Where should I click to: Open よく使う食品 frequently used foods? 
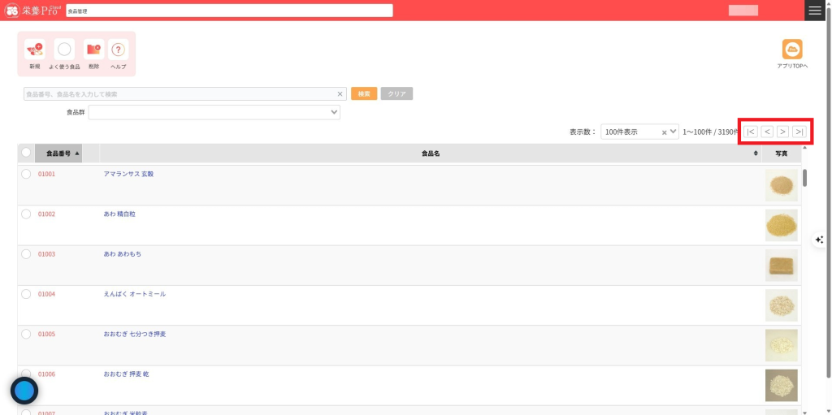click(x=64, y=50)
